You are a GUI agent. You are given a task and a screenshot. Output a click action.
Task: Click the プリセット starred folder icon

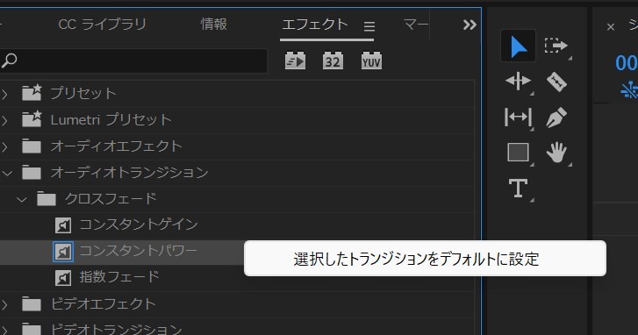coord(32,93)
